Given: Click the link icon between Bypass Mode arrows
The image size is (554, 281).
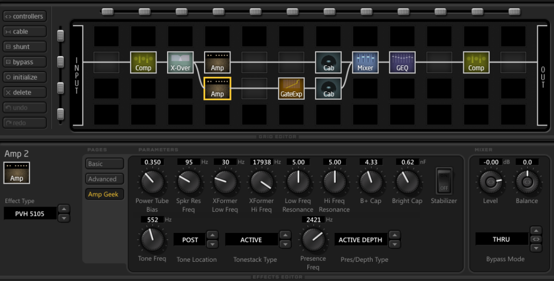Looking at the screenshot, I should pos(536,239).
